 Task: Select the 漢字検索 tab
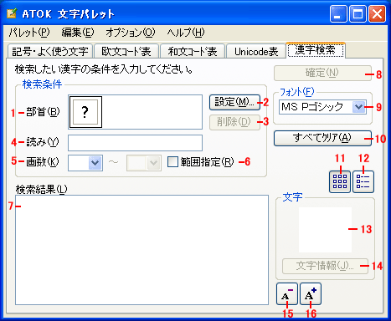point(316,50)
